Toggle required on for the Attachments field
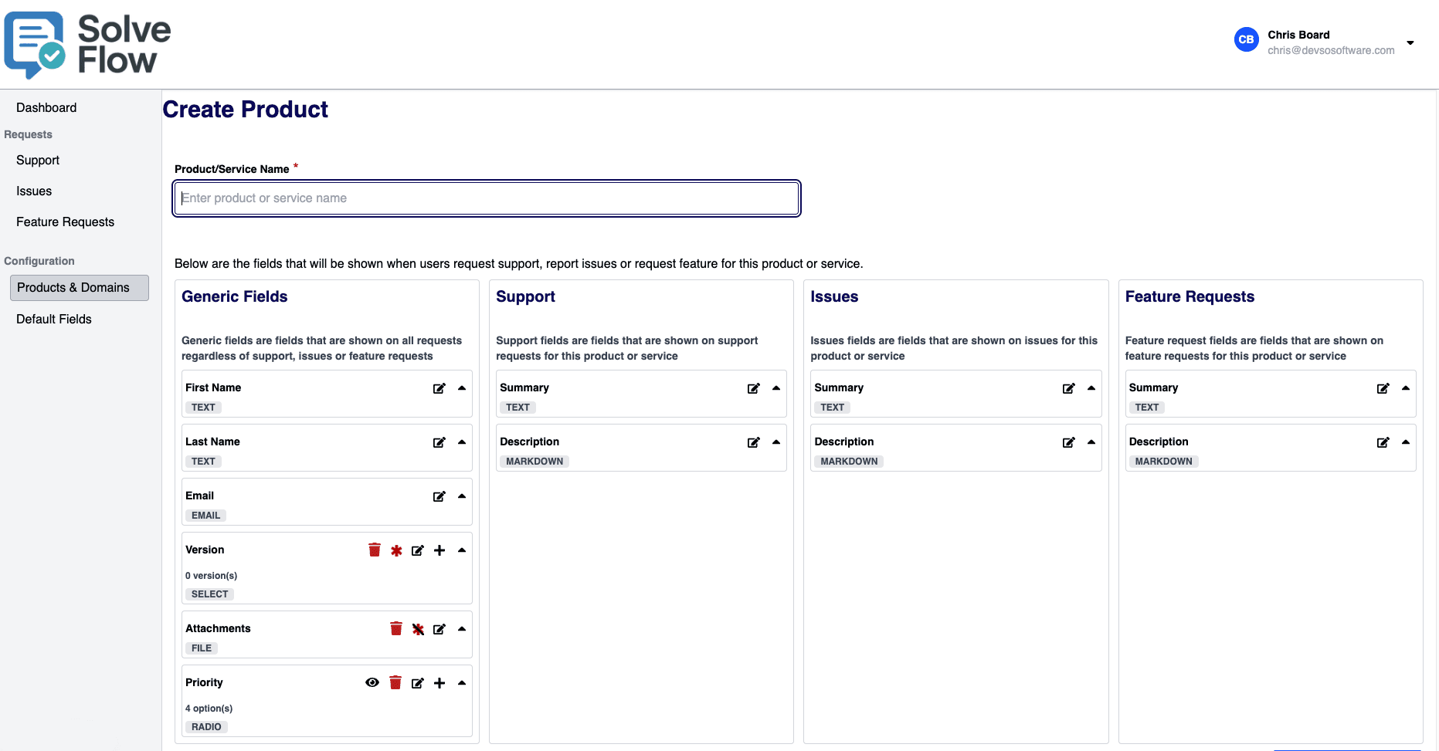1439x751 pixels. point(417,628)
